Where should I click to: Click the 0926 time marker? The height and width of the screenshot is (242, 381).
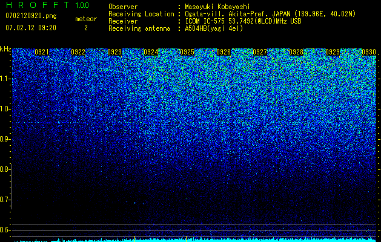(x=224, y=52)
